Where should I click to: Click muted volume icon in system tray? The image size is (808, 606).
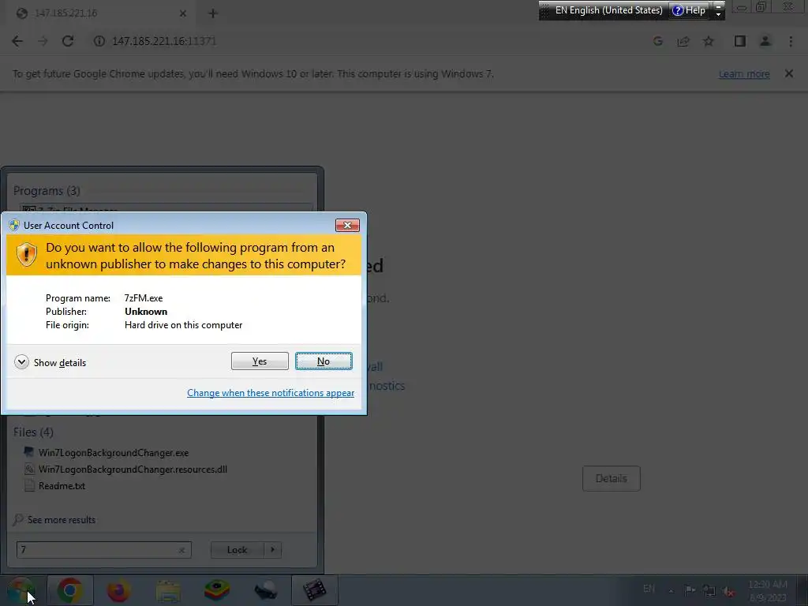pyautogui.click(x=728, y=591)
